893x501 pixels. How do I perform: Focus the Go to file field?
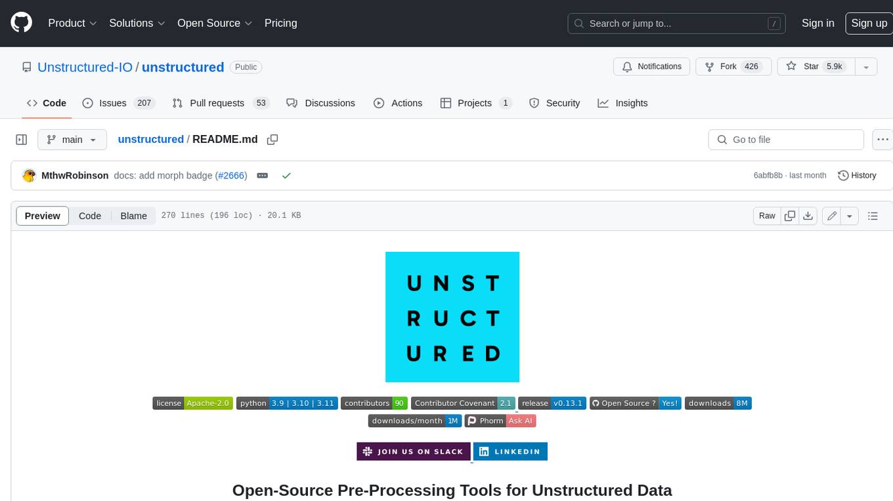pyautogui.click(x=786, y=140)
